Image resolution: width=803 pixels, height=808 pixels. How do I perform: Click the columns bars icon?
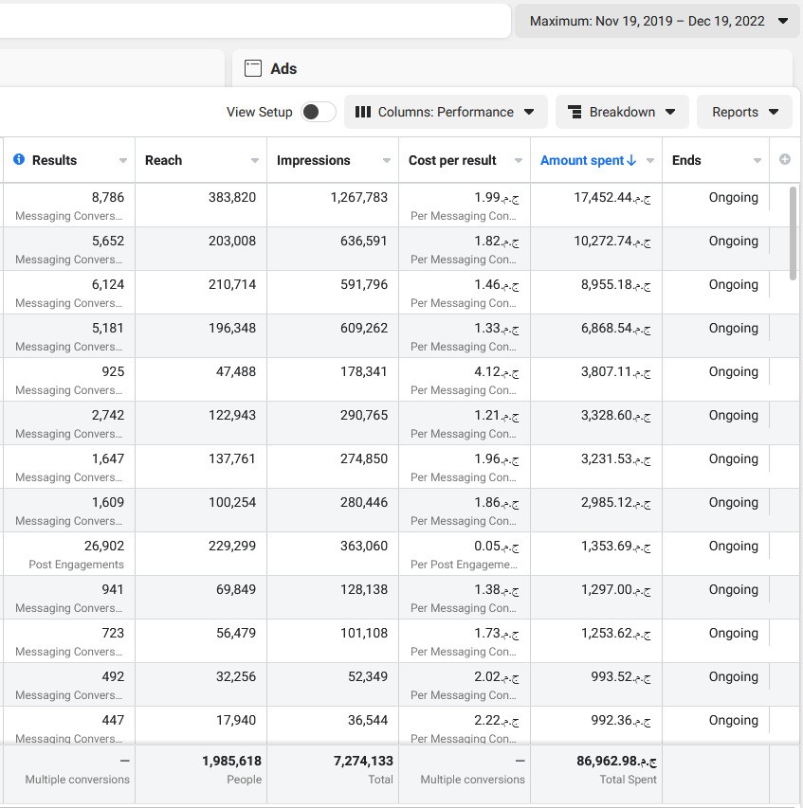tap(363, 112)
